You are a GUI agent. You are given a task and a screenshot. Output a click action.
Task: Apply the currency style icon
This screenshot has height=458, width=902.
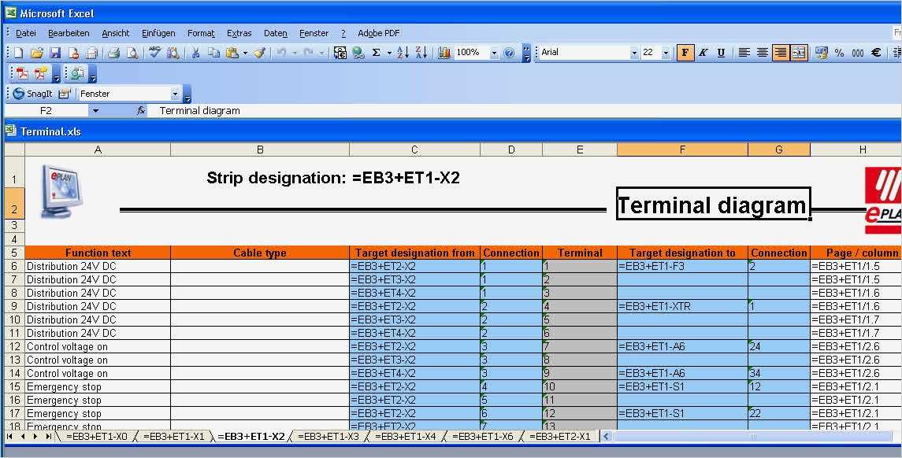tap(821, 53)
